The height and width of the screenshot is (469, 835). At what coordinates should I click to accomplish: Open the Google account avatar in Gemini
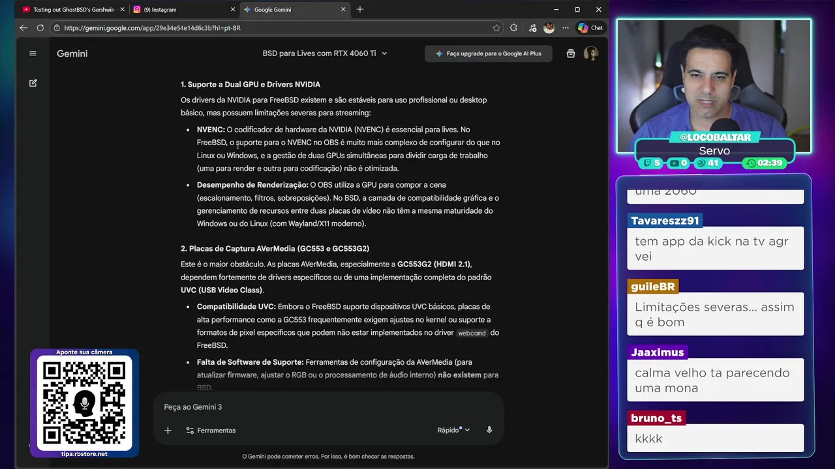pyautogui.click(x=591, y=53)
